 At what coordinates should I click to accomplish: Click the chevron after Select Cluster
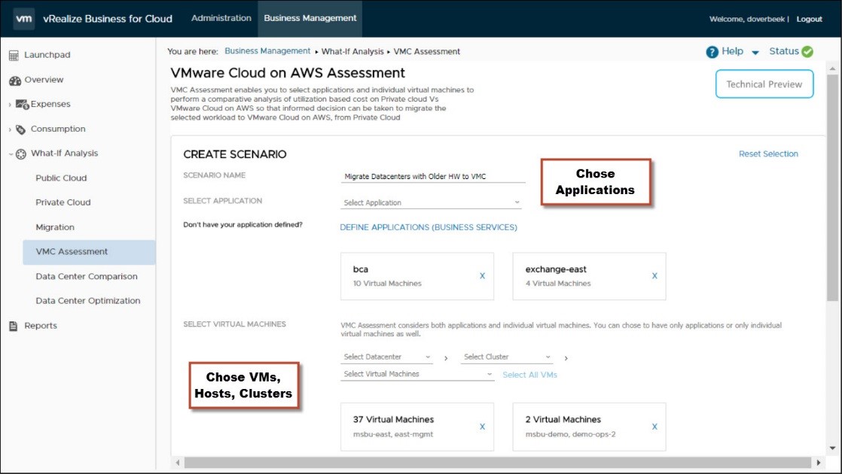coord(566,357)
